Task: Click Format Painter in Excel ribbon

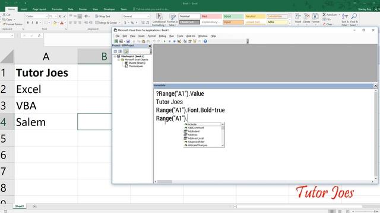Action: click(12, 24)
